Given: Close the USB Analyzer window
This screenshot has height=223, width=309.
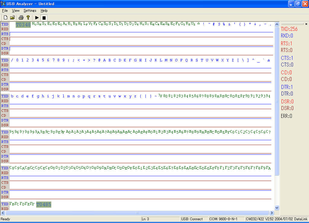Looking at the screenshot, I should pyautogui.click(x=305, y=4).
